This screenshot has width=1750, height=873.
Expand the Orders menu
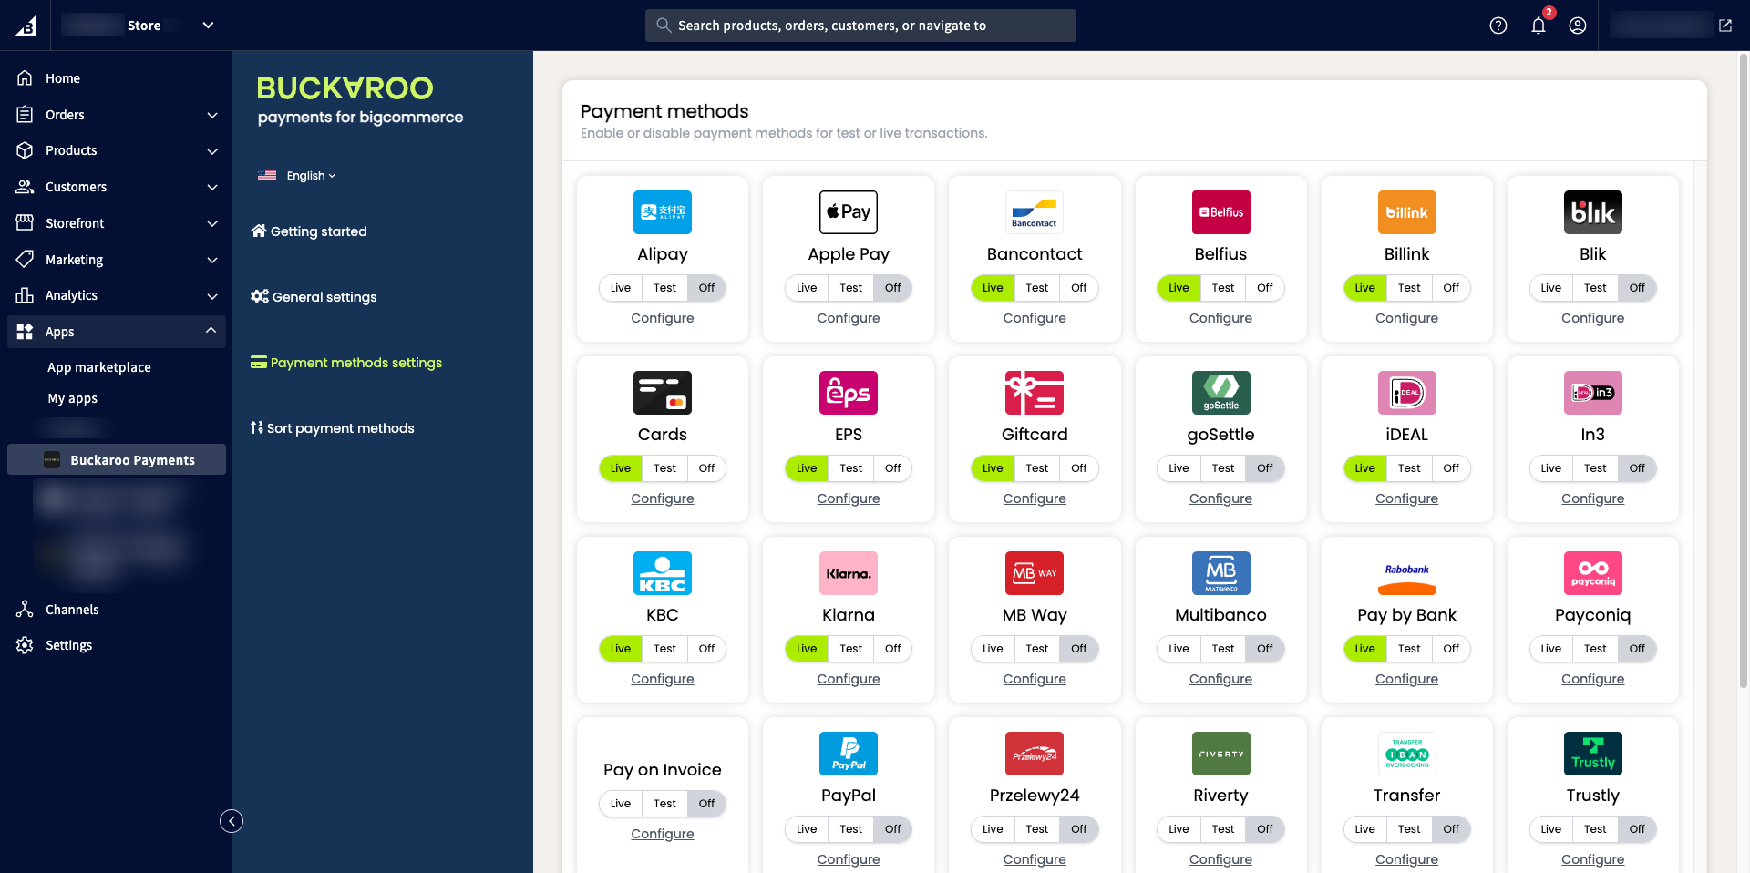117,115
